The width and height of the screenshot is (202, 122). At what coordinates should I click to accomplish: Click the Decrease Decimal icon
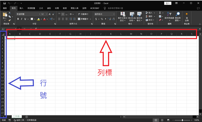coord(114,19)
